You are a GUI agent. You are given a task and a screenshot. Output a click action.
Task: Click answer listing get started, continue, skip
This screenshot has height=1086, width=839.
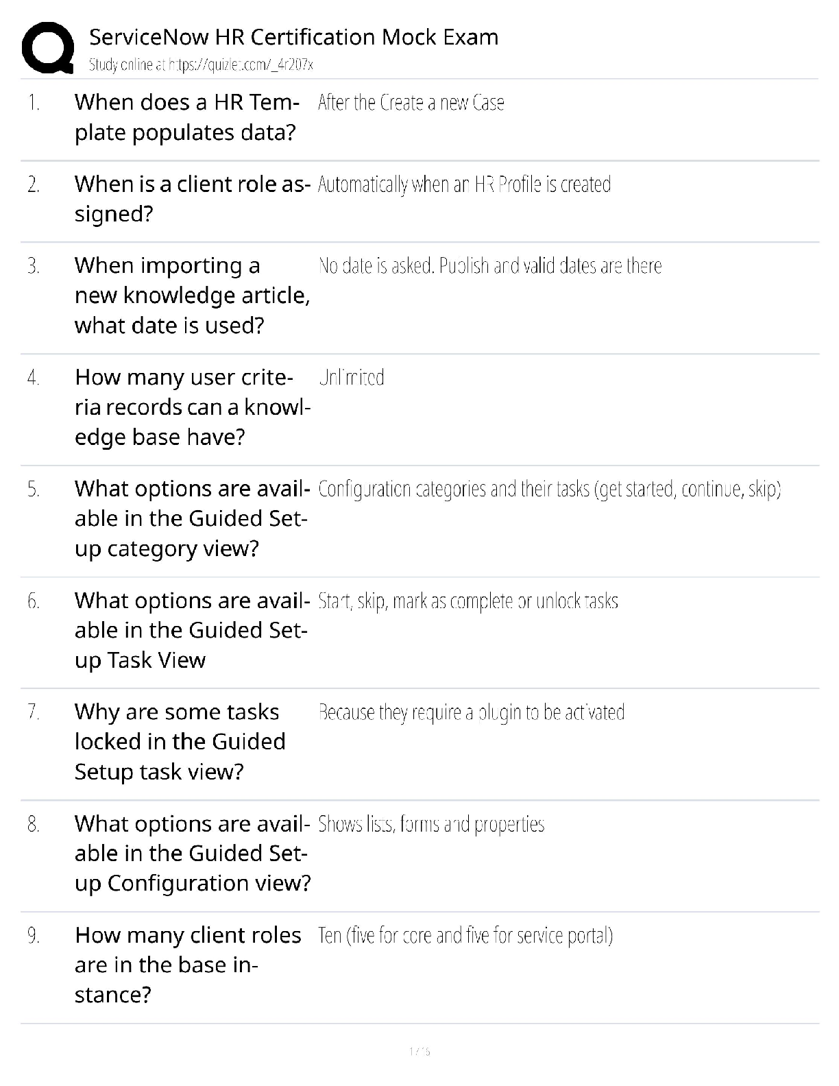(550, 490)
